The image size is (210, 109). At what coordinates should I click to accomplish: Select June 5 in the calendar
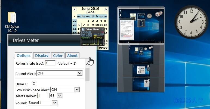pyautogui.click(x=105, y=21)
